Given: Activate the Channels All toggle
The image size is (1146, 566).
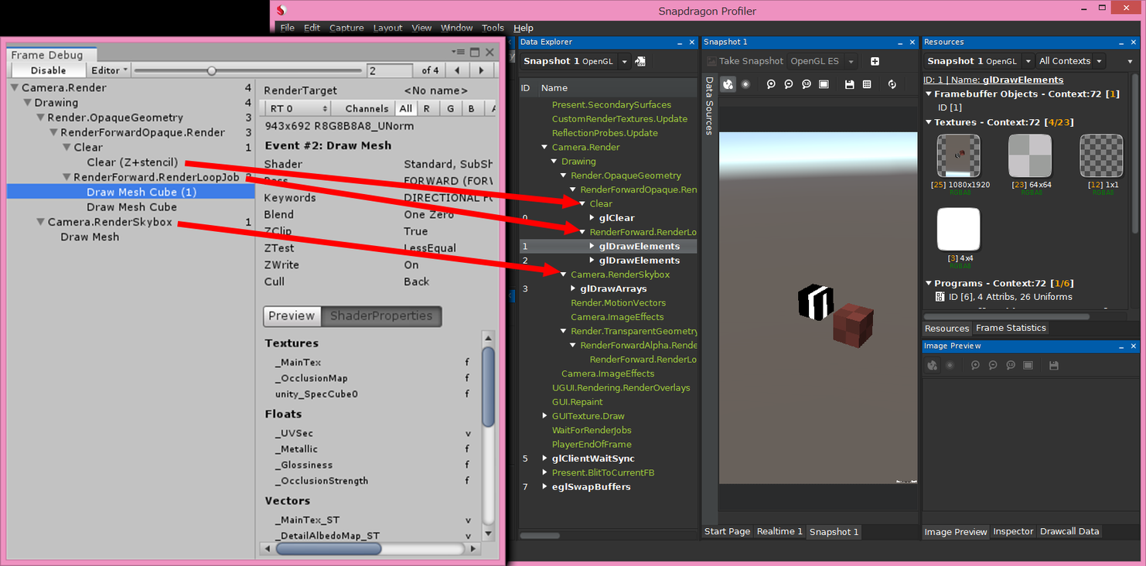Looking at the screenshot, I should tap(405, 108).
